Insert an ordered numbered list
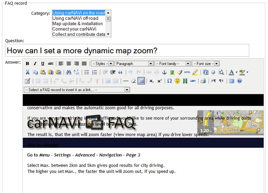The width and height of the screenshot is (268, 193). click(95, 72)
